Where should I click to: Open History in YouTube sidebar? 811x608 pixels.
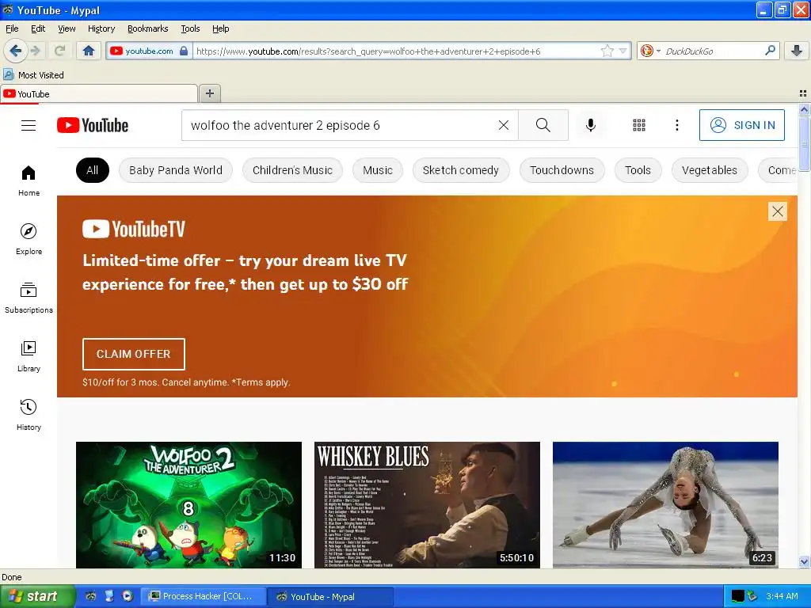pyautogui.click(x=29, y=415)
